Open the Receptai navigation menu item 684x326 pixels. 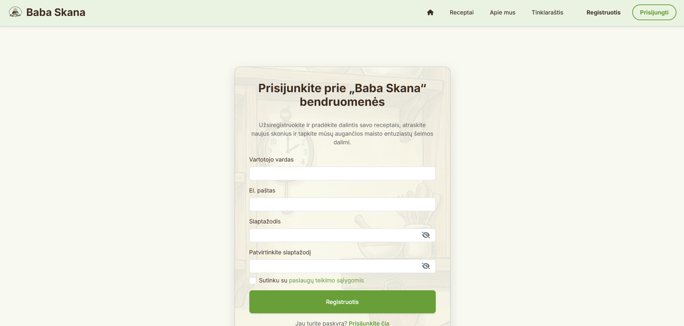click(461, 12)
